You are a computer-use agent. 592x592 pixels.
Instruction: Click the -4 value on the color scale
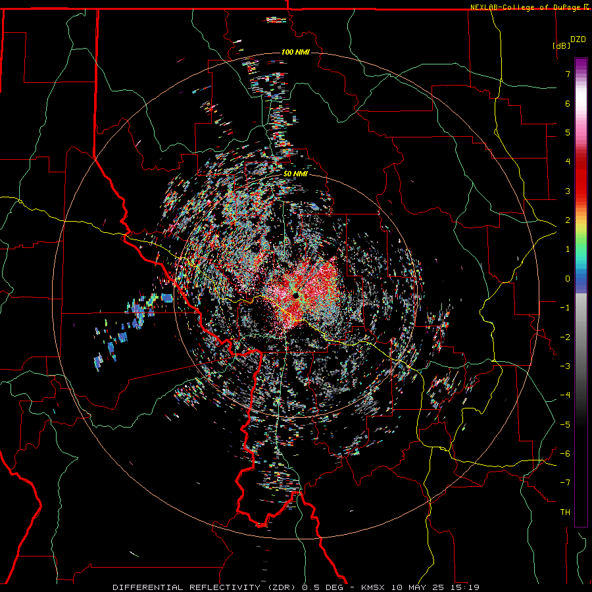click(x=565, y=395)
